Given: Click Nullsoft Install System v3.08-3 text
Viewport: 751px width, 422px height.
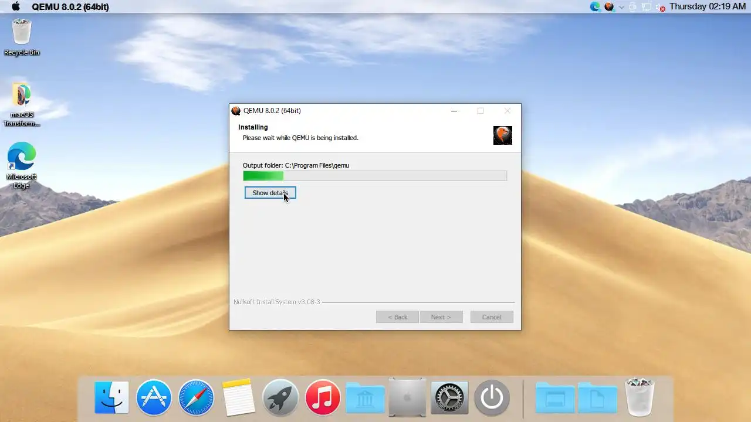Looking at the screenshot, I should point(277,302).
